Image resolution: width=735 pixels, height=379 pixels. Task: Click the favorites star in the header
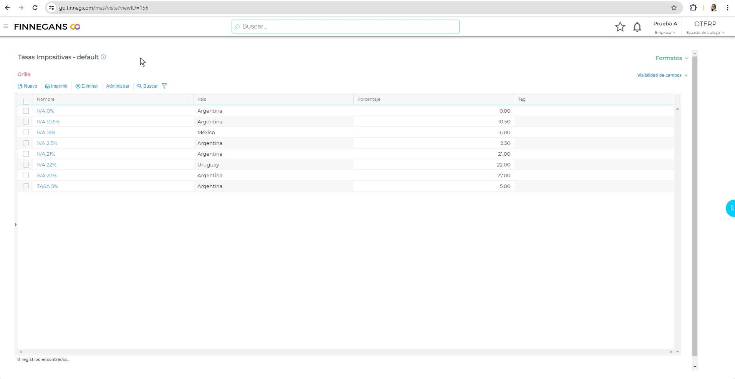(x=620, y=27)
